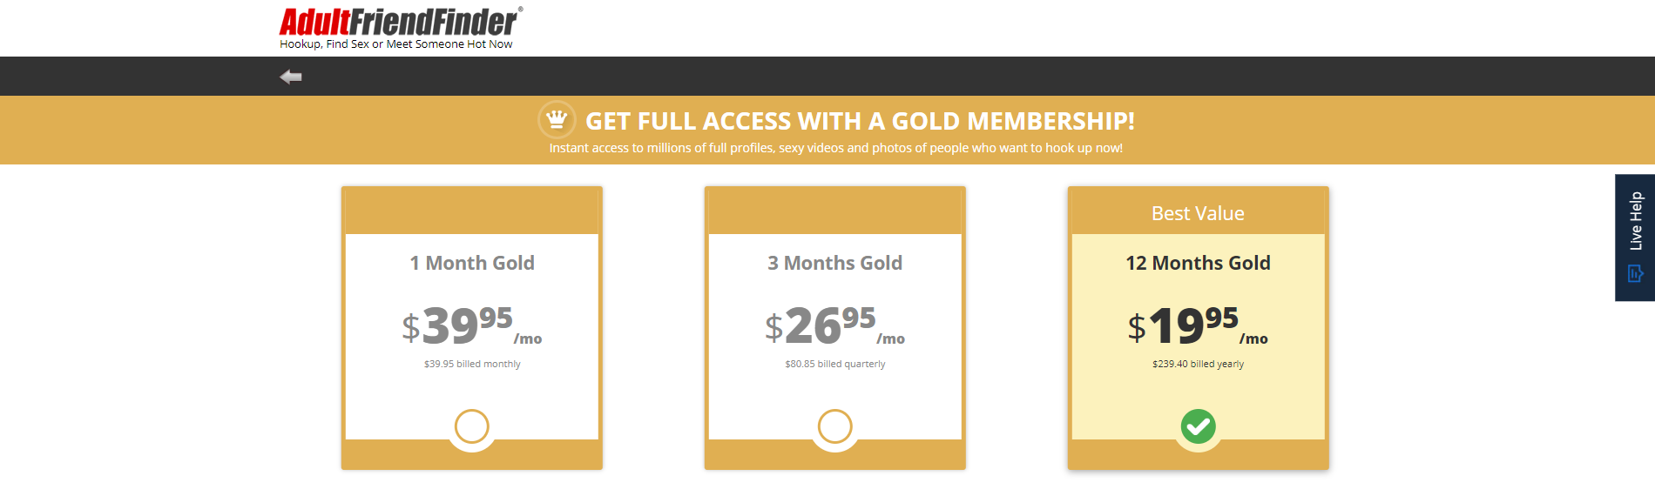Click the back arrow icon

pyautogui.click(x=291, y=77)
